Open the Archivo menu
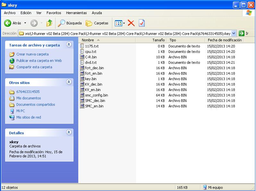 [10, 13]
